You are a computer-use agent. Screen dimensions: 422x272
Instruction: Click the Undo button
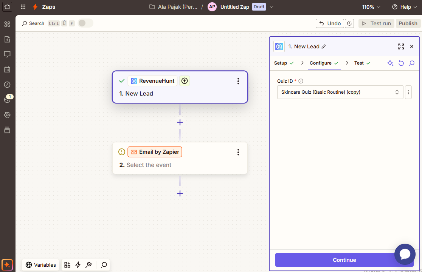[330, 23]
